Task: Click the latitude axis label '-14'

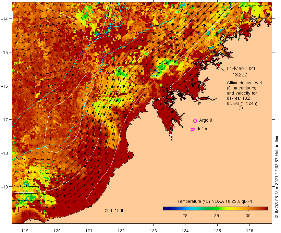Action: pos(4,19)
